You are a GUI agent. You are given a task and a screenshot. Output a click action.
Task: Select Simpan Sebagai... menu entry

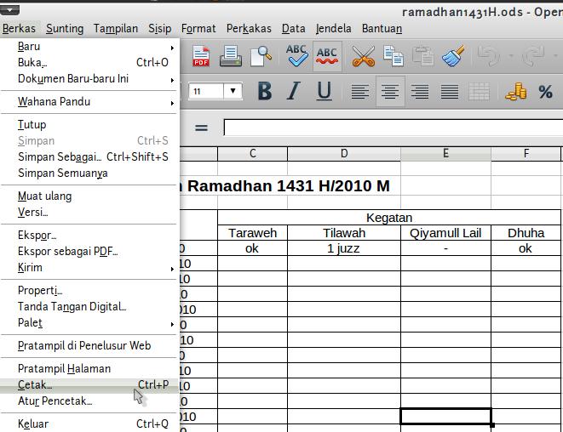click(60, 156)
